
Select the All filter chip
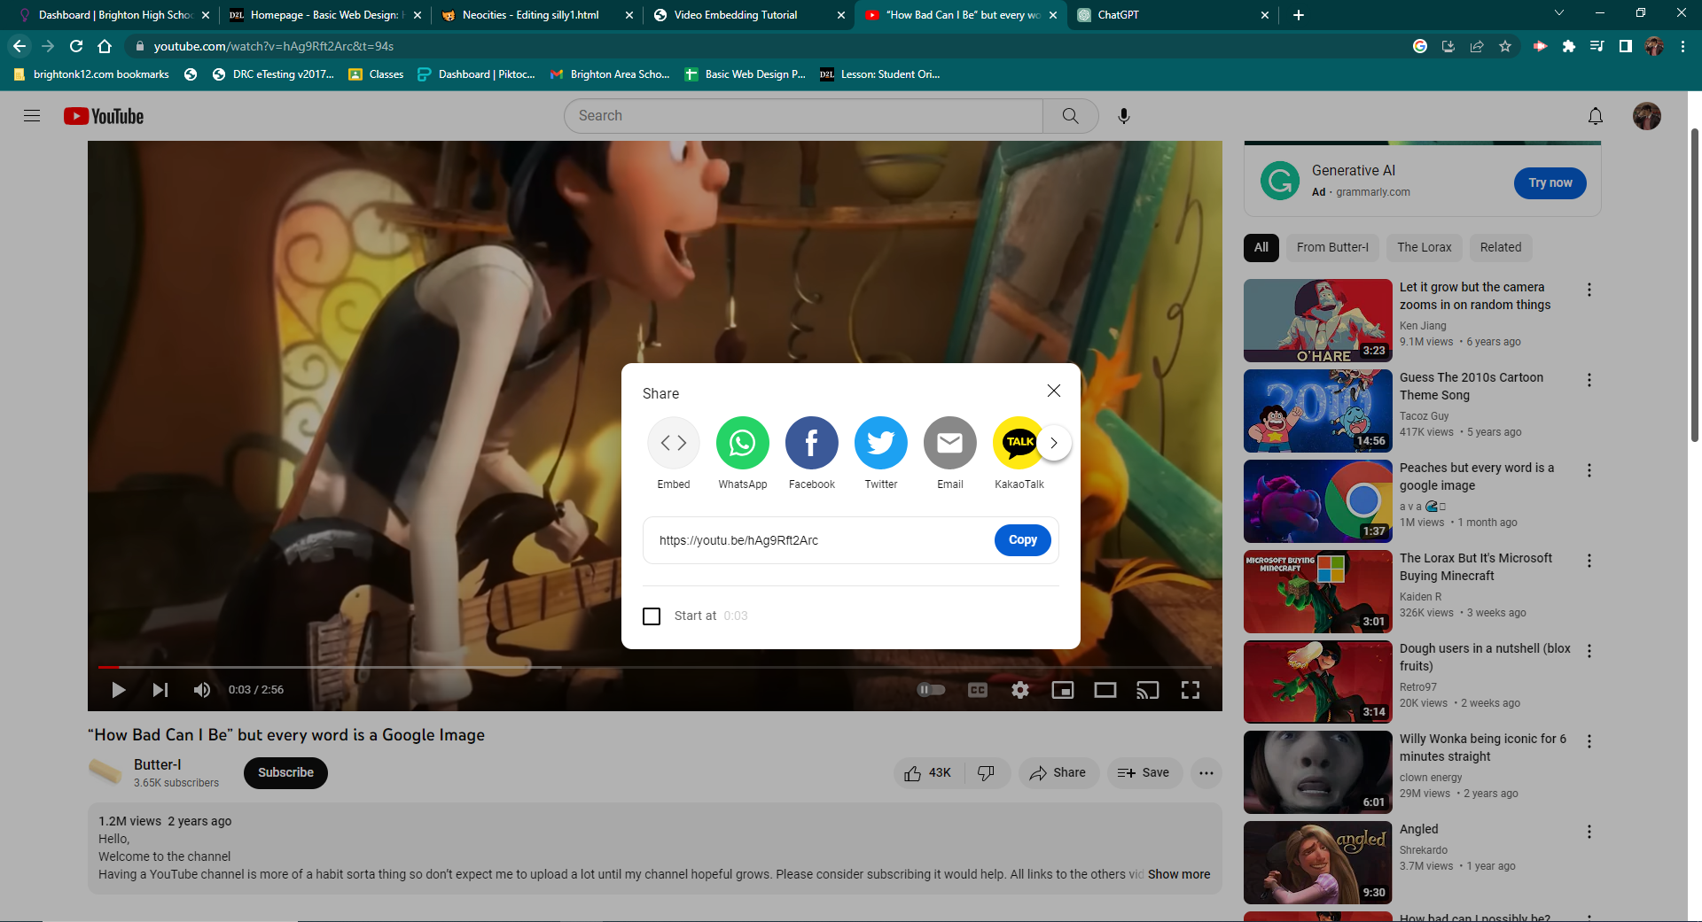coord(1261,248)
